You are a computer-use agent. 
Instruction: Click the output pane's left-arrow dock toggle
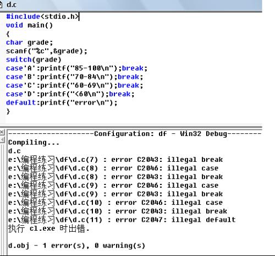2,140
